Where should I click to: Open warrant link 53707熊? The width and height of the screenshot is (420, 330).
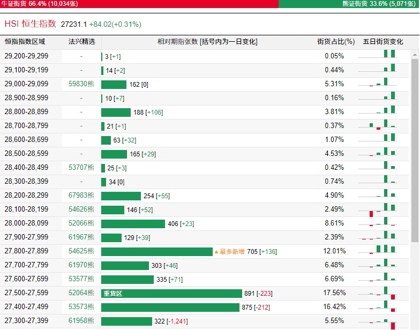pyautogui.click(x=81, y=167)
